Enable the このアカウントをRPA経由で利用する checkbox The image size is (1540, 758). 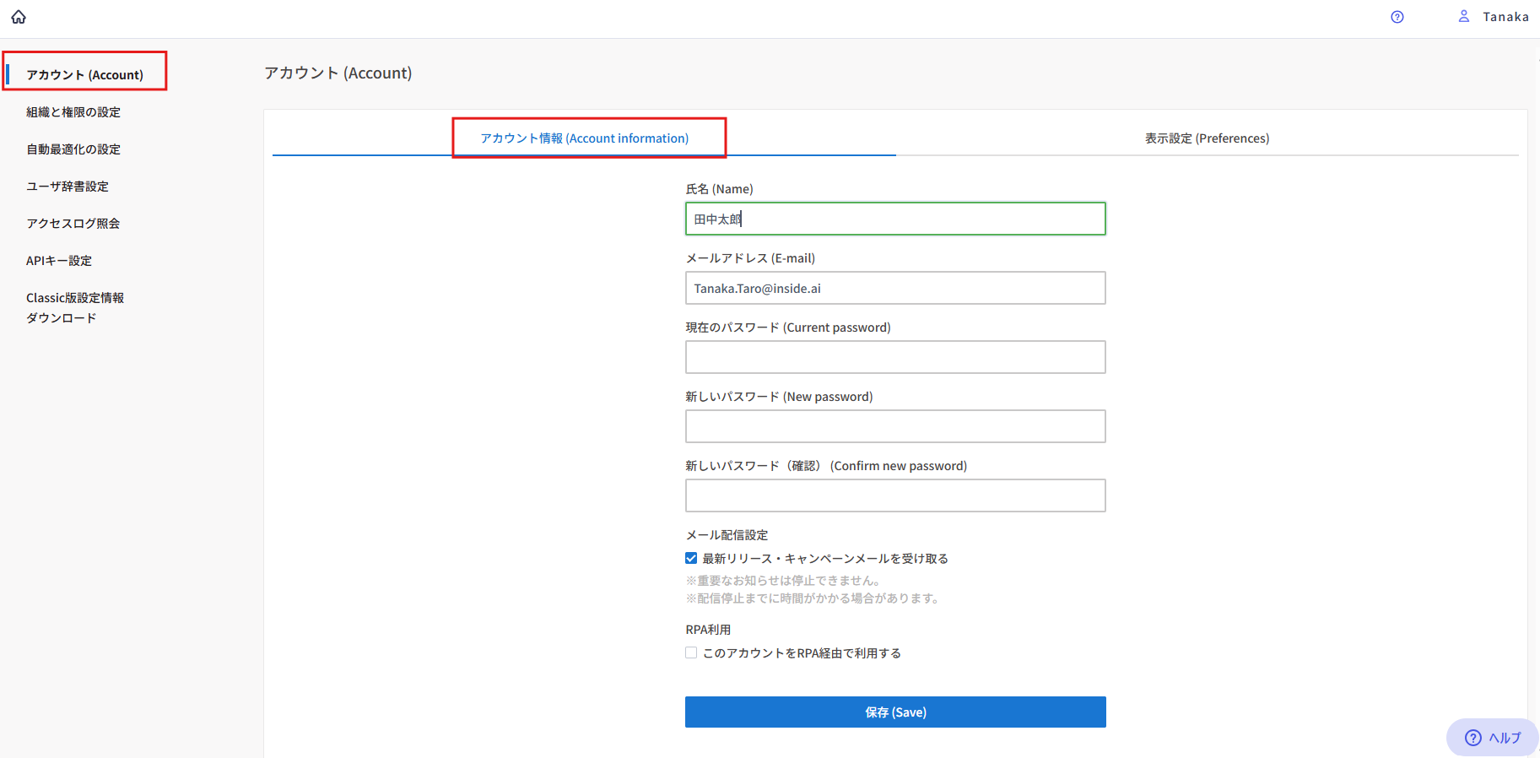click(691, 652)
